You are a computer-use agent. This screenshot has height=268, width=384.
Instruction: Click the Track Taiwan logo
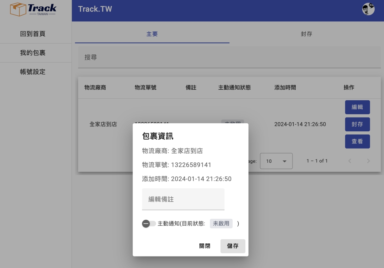[33, 9]
